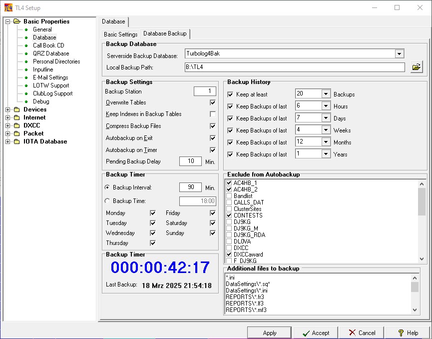Select Backup Interval radio button
This screenshot has height=339, width=432.
(x=107, y=187)
